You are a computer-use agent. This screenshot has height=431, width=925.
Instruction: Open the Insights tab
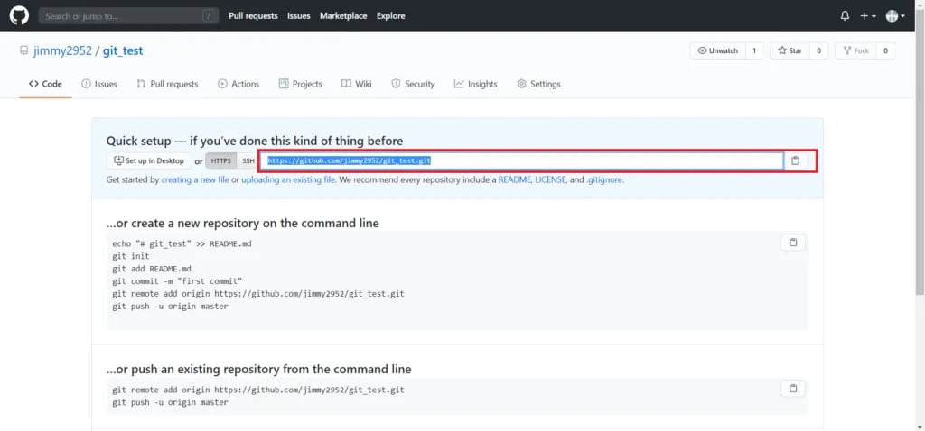[x=475, y=84]
